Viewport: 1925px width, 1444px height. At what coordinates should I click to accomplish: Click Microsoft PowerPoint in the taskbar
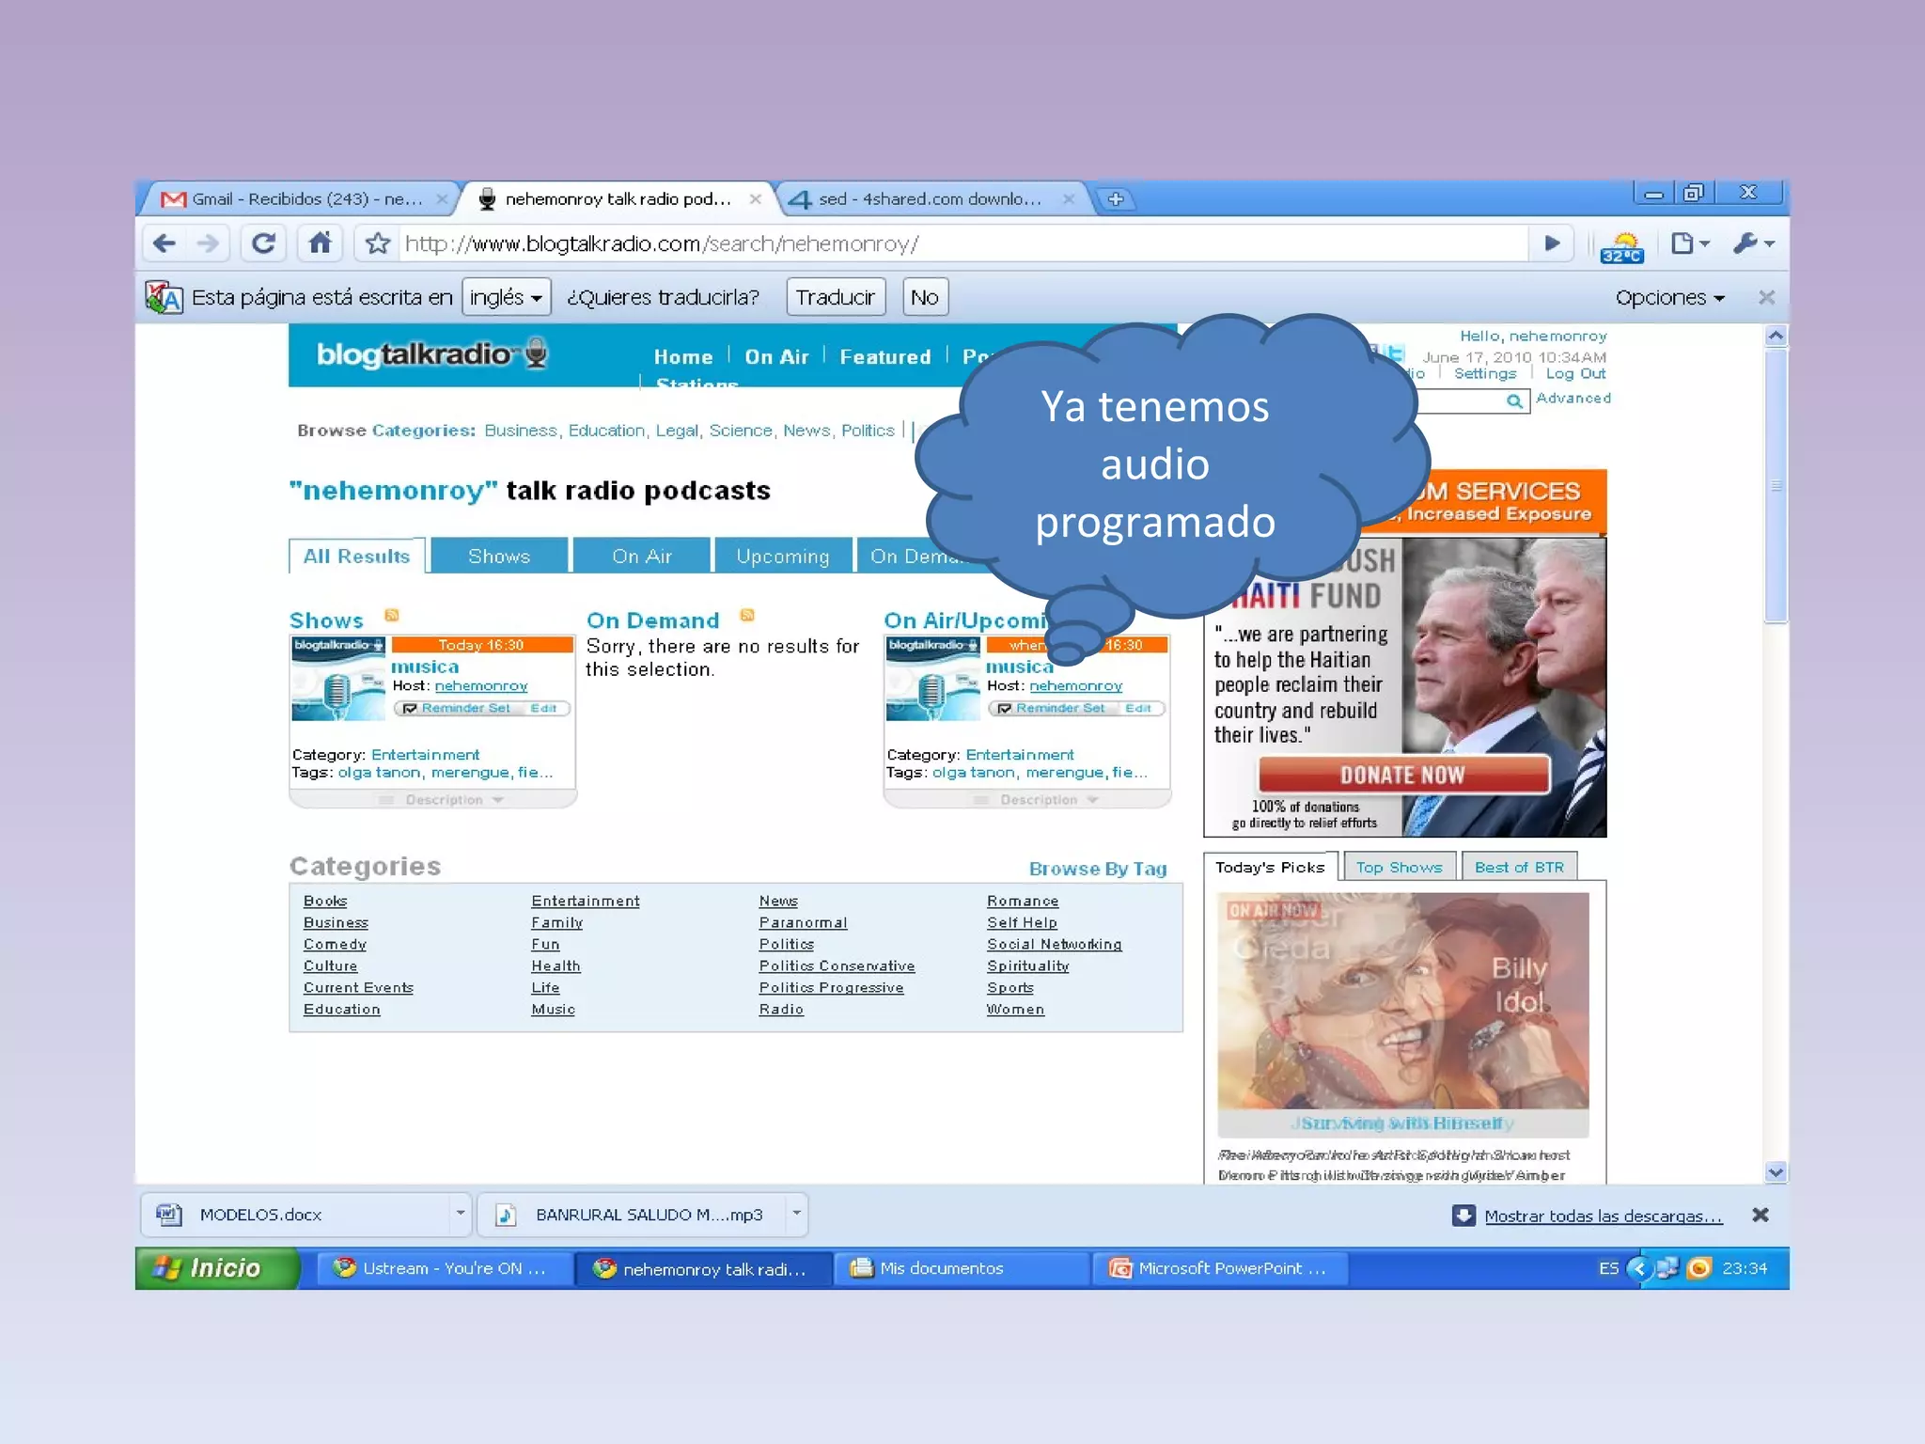1219,1269
